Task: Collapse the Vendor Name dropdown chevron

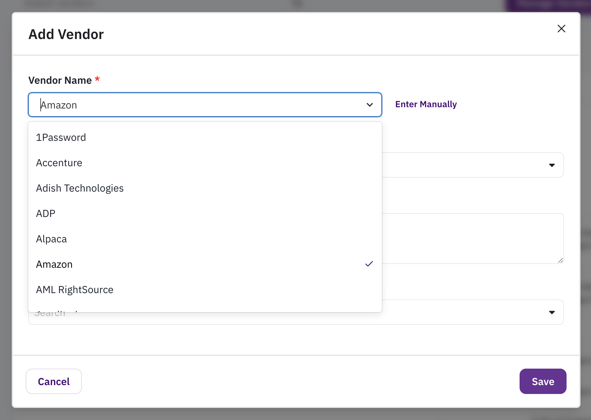Action: (x=369, y=105)
